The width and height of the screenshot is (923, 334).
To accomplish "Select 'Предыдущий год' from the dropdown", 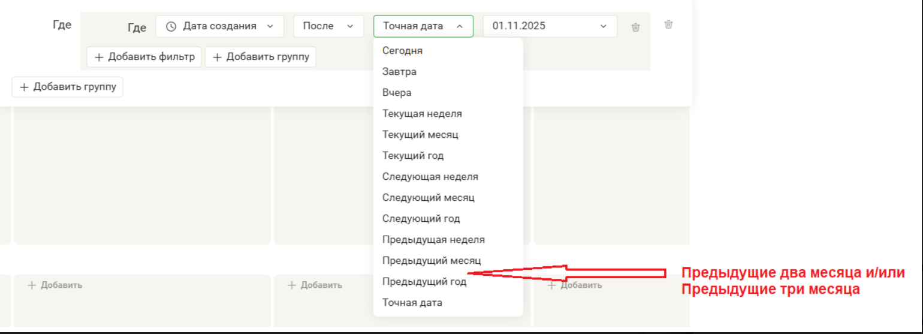I will click(424, 282).
